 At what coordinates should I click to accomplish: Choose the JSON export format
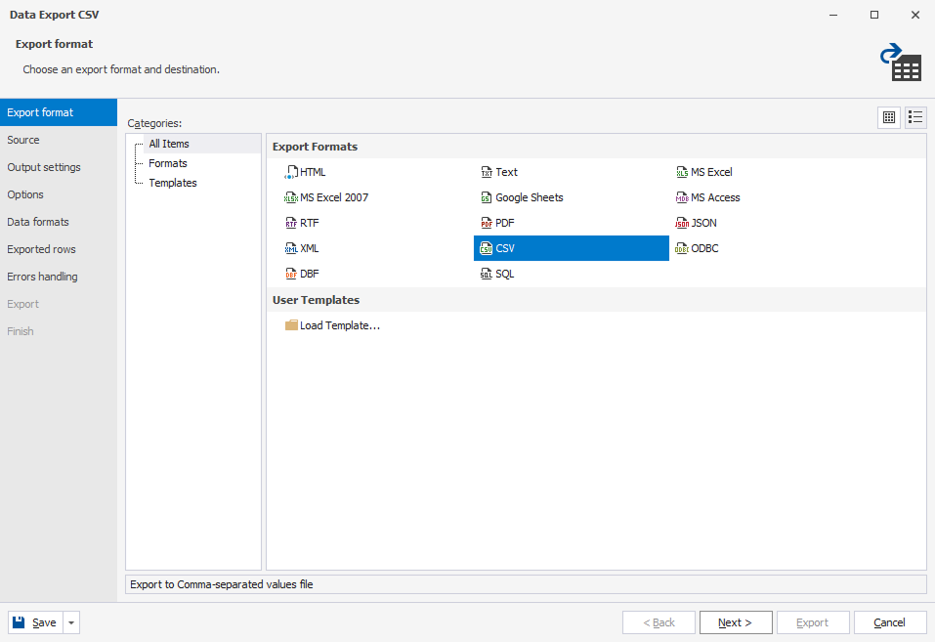coord(699,222)
